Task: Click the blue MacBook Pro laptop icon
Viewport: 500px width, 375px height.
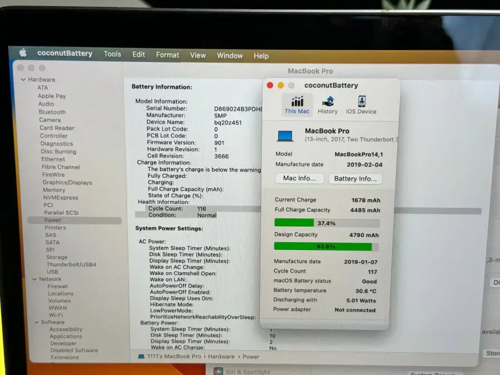Action: tap(285, 134)
